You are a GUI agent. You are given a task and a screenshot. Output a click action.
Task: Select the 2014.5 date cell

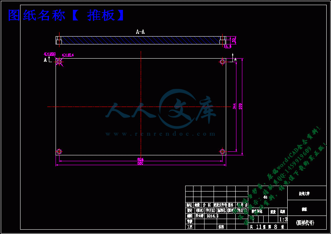coord(212,216)
